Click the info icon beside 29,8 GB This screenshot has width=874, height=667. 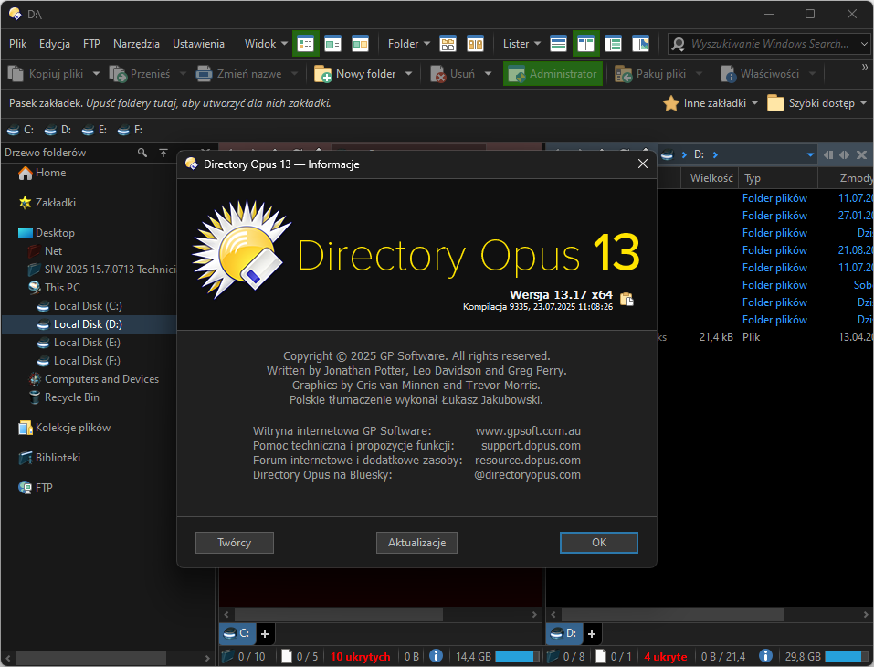point(765,656)
